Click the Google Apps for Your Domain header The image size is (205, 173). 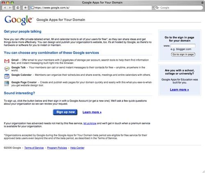61,20
